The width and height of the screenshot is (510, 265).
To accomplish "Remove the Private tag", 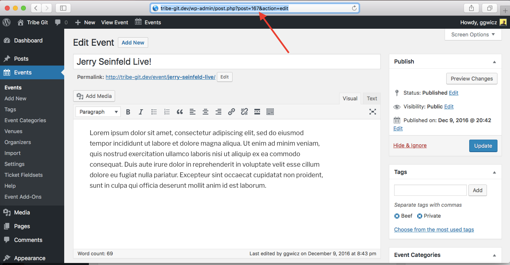I will 420,216.
